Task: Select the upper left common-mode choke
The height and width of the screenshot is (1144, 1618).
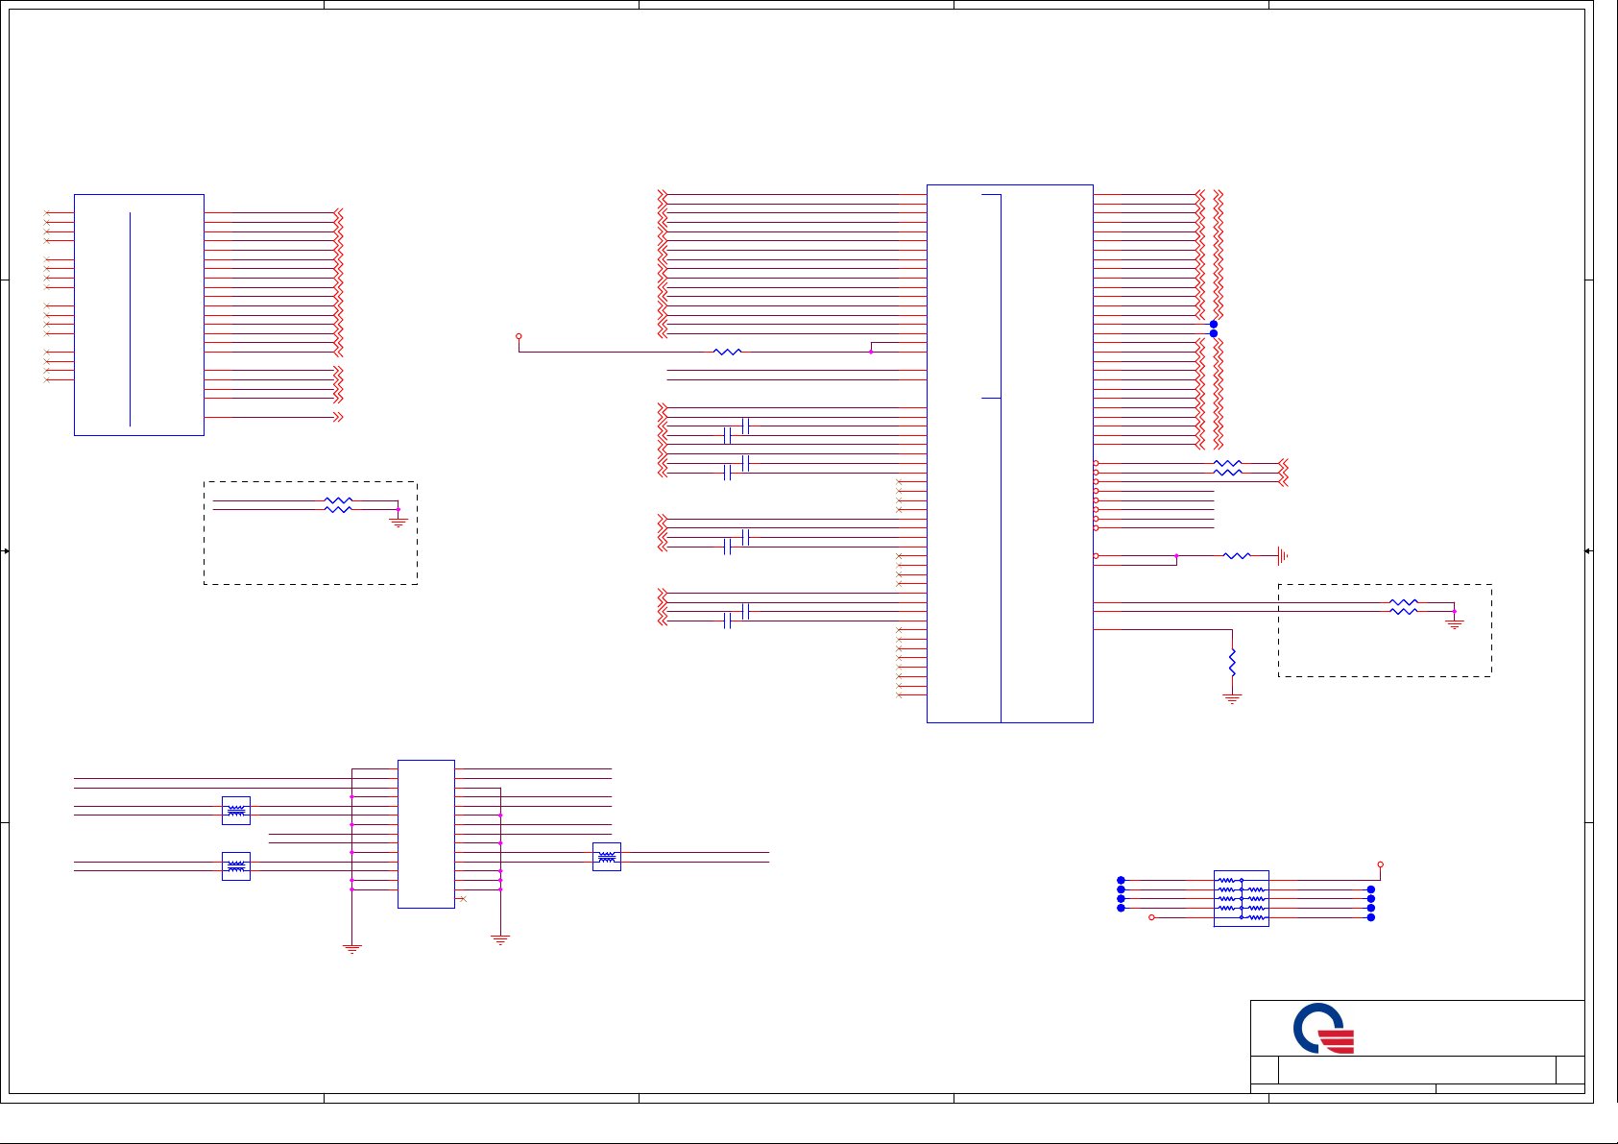Action: pyautogui.click(x=236, y=811)
